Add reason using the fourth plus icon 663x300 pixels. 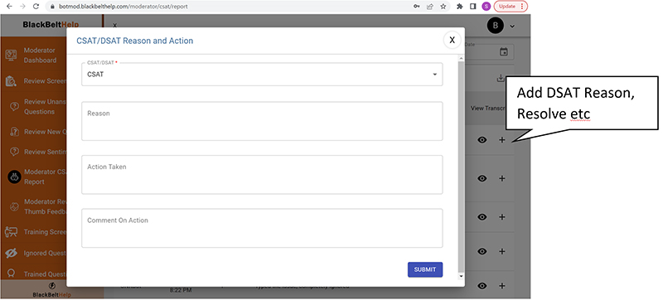point(502,251)
